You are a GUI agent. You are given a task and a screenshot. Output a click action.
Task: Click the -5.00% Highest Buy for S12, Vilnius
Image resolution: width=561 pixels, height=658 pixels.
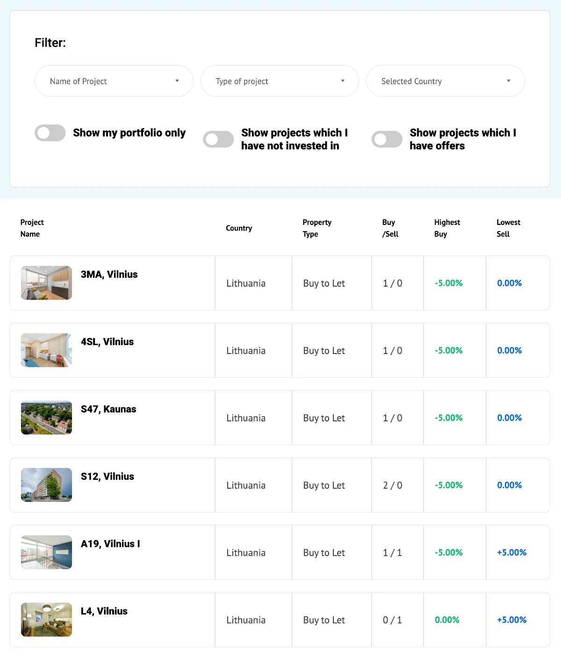pyautogui.click(x=449, y=485)
